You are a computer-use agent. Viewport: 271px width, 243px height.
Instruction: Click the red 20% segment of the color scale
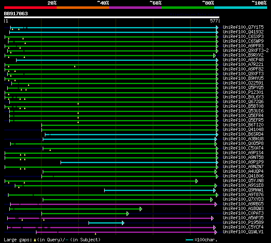[30, 8]
